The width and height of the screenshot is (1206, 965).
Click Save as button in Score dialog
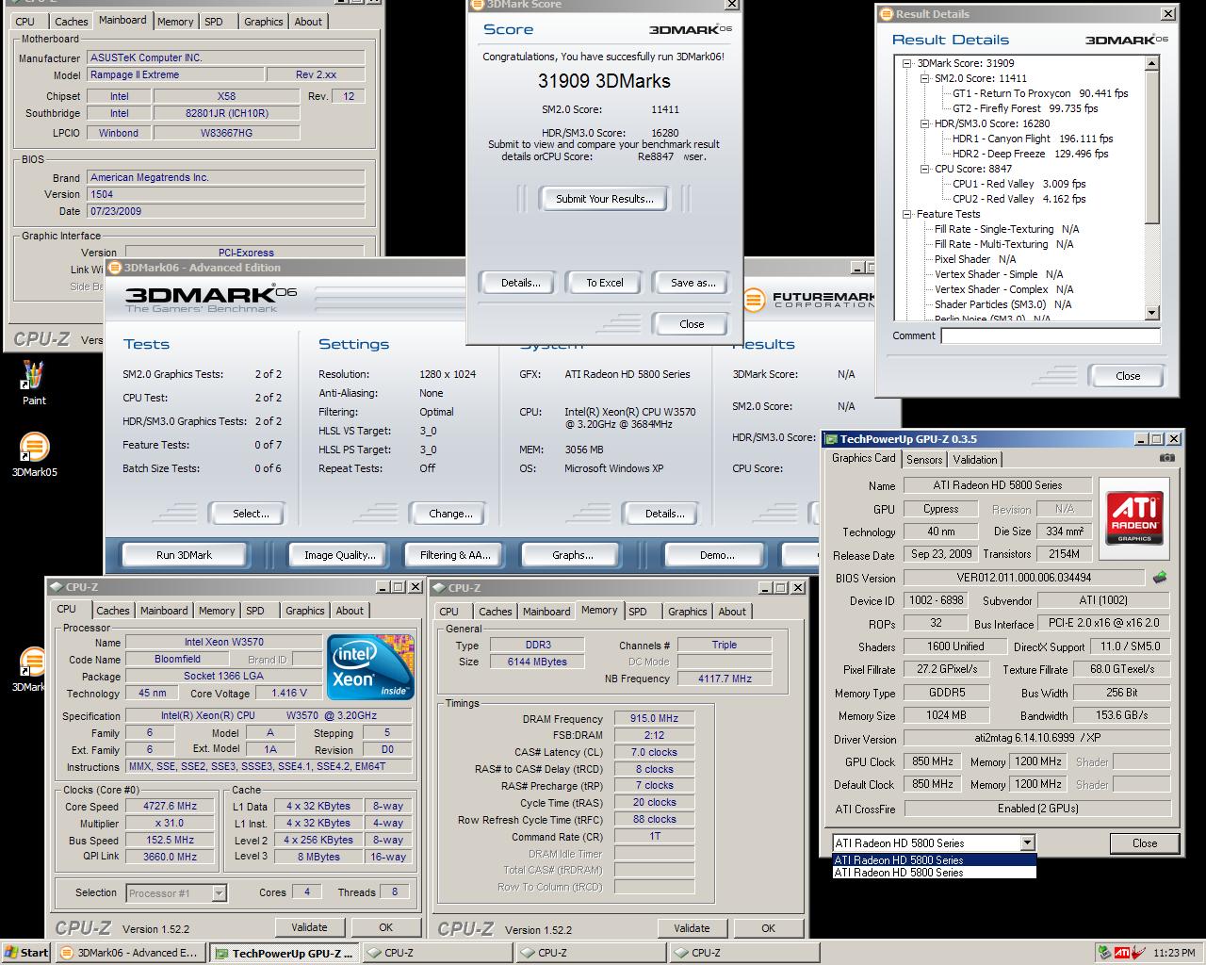693,283
